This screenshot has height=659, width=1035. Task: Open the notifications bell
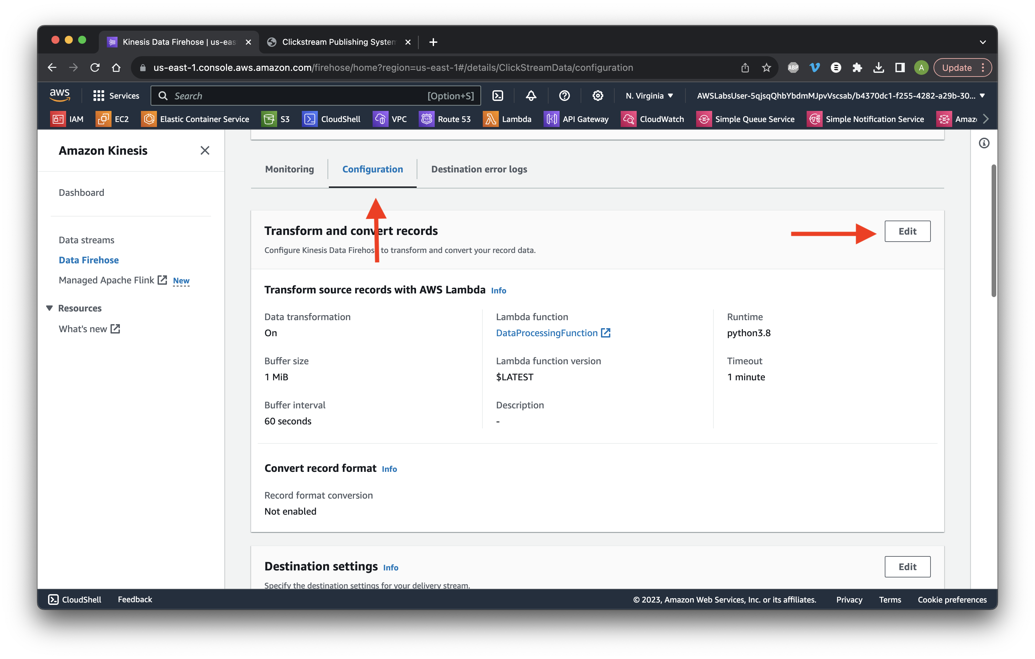[531, 96]
